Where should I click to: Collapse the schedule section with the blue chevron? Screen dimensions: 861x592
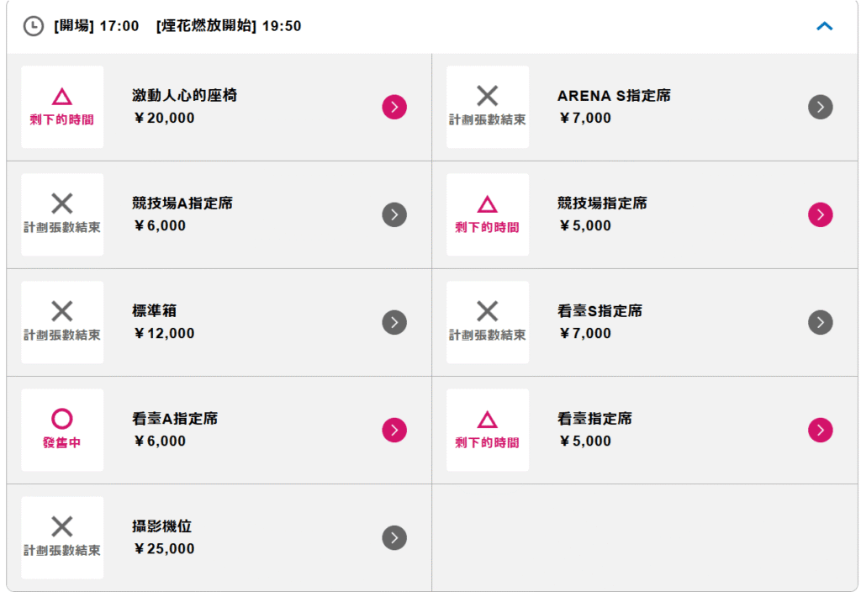[x=824, y=26]
